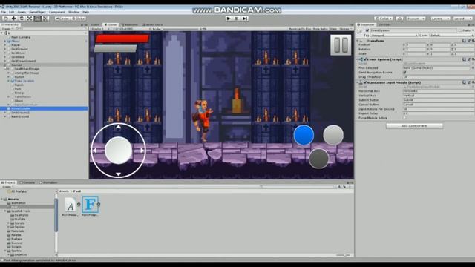Open the Edit menu
The width and height of the screenshot is (475, 267).
click(x=12, y=12)
